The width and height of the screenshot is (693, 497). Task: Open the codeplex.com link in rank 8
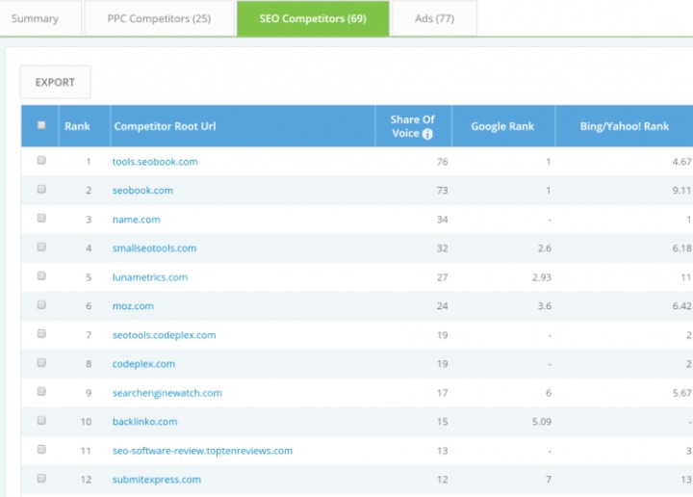(x=143, y=364)
